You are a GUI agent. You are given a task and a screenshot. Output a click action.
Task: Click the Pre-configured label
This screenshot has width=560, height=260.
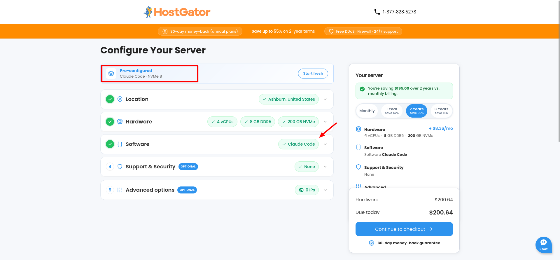coord(136,71)
